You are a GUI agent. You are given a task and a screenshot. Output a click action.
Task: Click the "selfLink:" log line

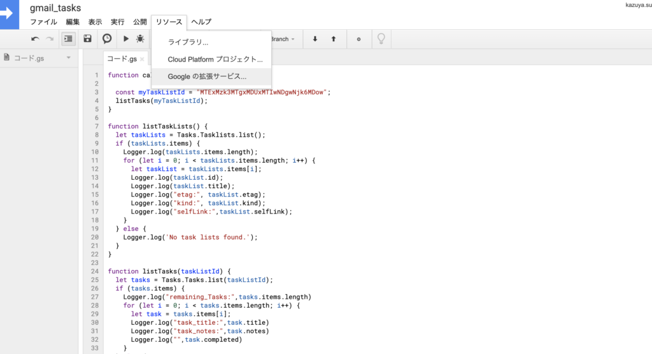pyautogui.click(x=211, y=212)
